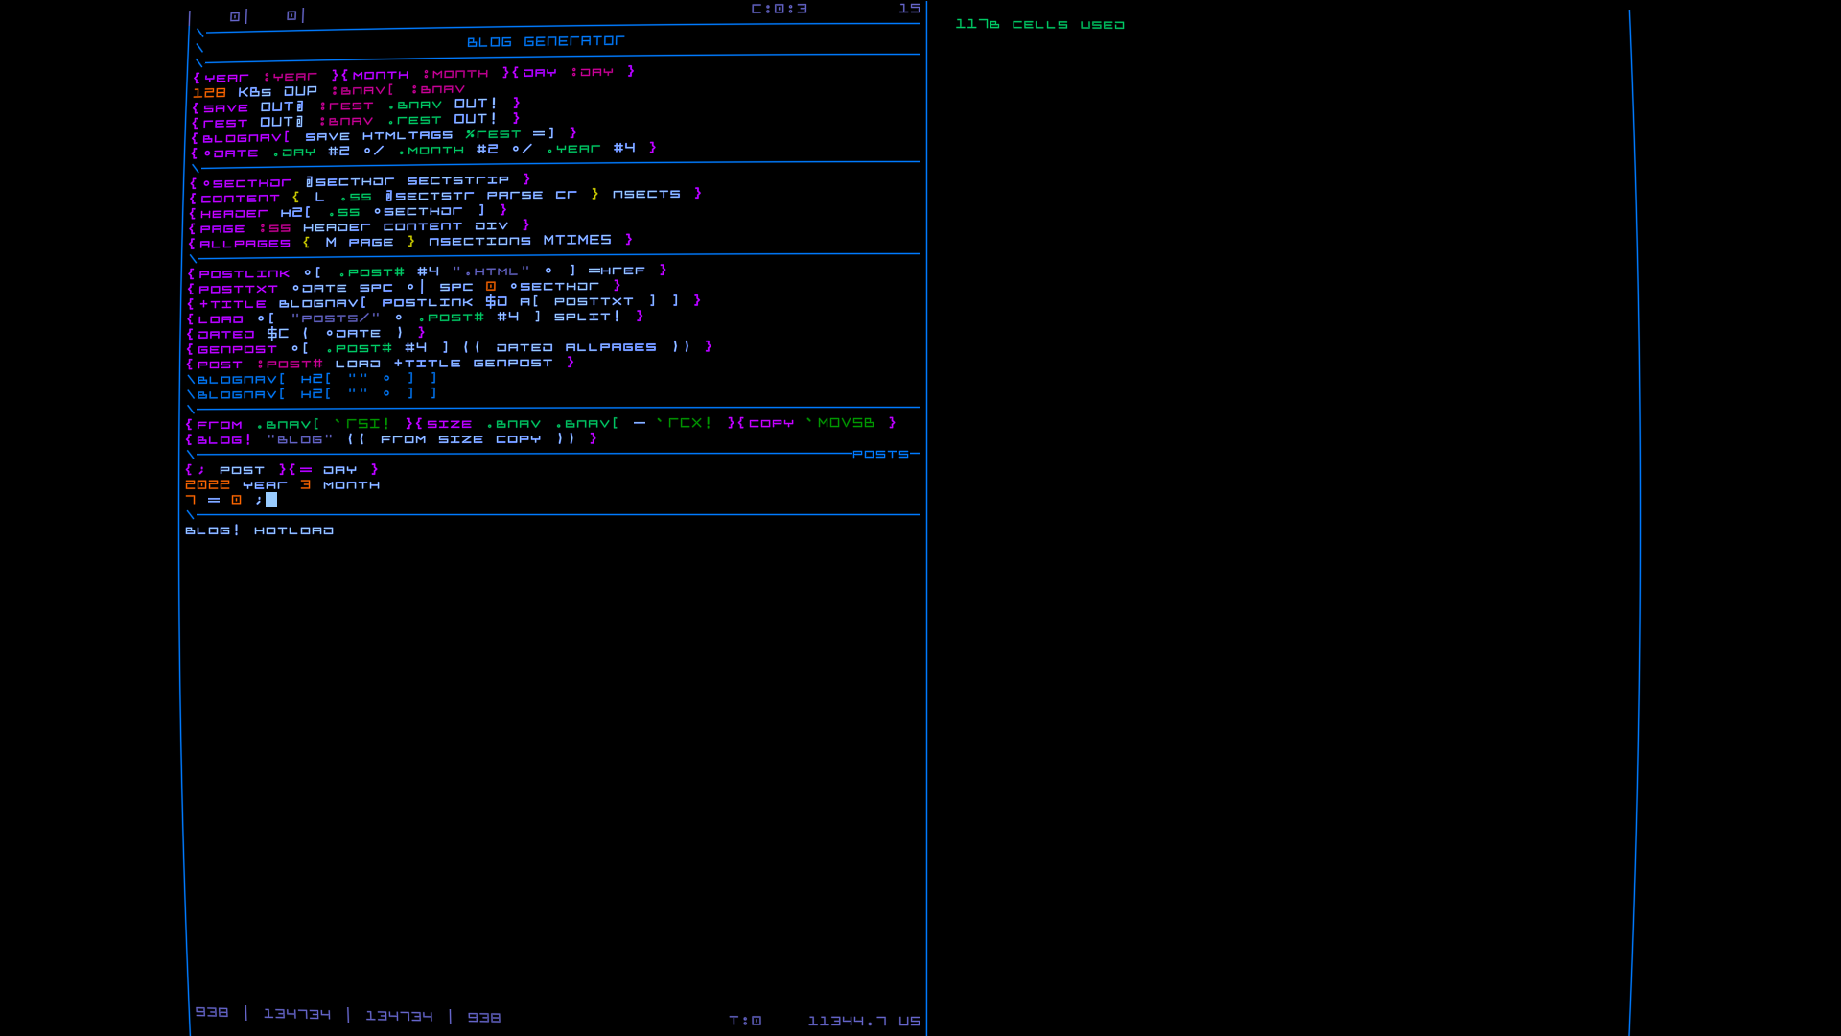The height and width of the screenshot is (1036, 1841).
Task: Click the green %REST token
Action: click(493, 134)
